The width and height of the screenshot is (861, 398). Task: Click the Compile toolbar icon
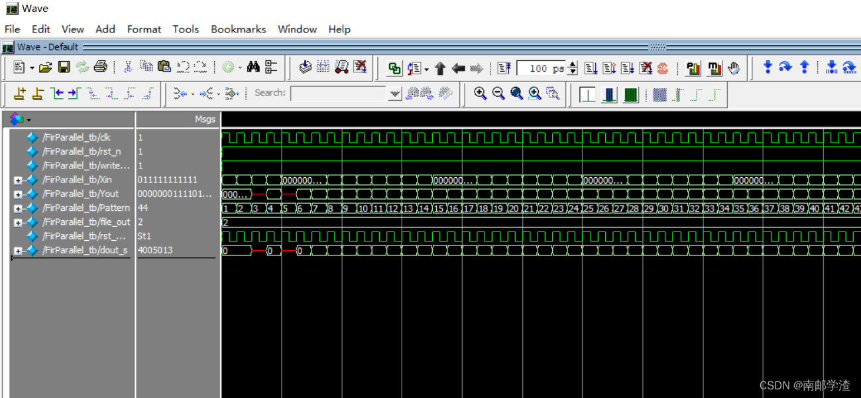click(x=305, y=67)
